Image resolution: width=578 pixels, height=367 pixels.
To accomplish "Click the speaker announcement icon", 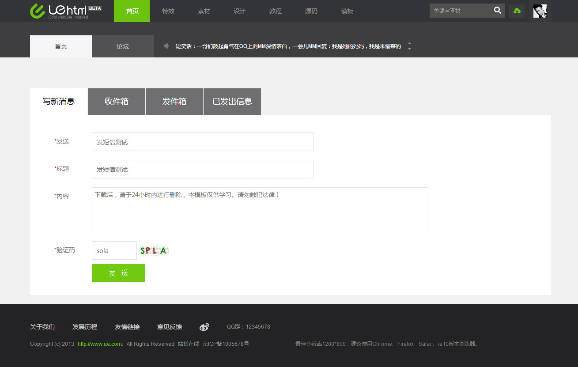I will pos(166,46).
